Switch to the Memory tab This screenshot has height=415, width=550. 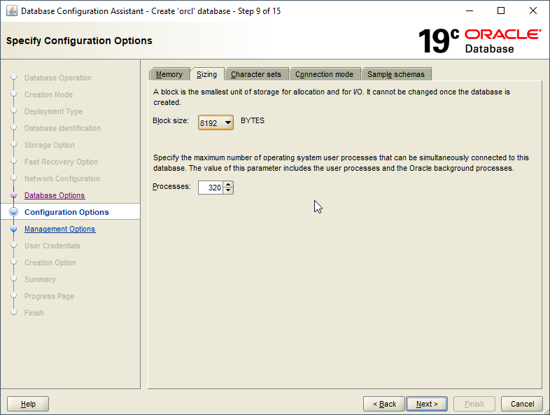[x=169, y=74]
